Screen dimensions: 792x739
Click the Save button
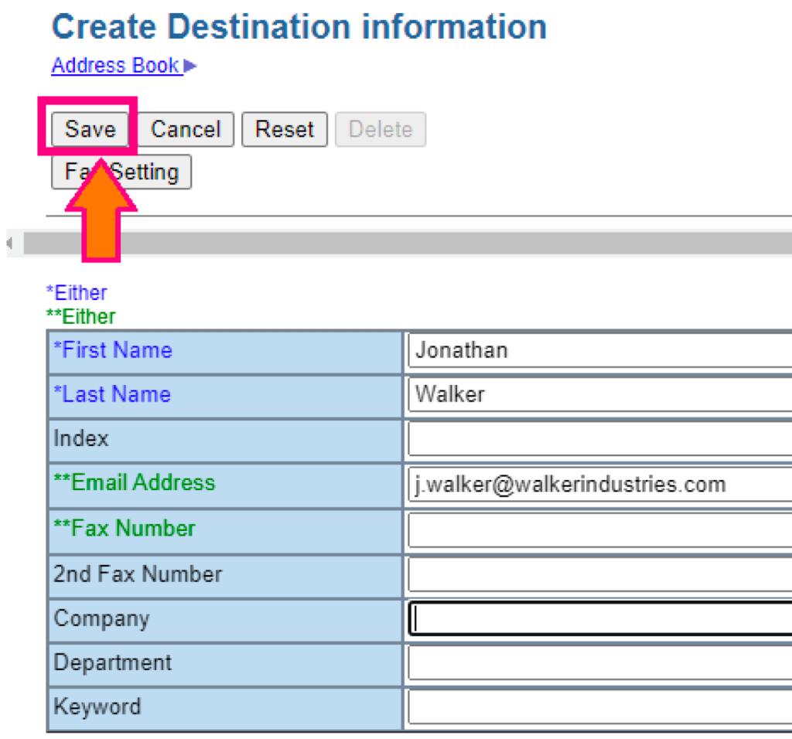90,129
